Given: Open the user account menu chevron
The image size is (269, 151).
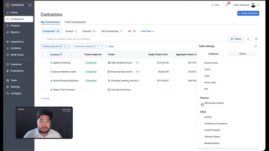Looking at the screenshot, I should pyautogui.click(x=258, y=5).
